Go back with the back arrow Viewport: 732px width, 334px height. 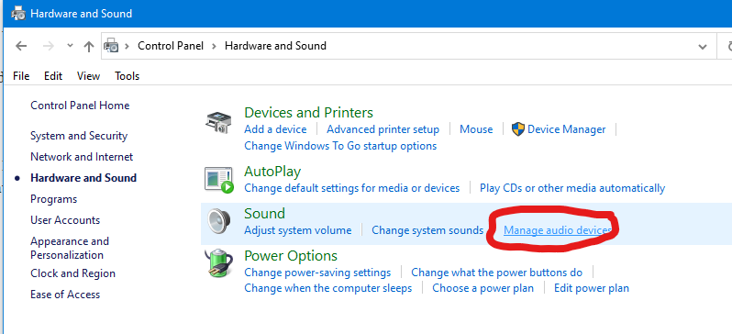click(x=21, y=46)
